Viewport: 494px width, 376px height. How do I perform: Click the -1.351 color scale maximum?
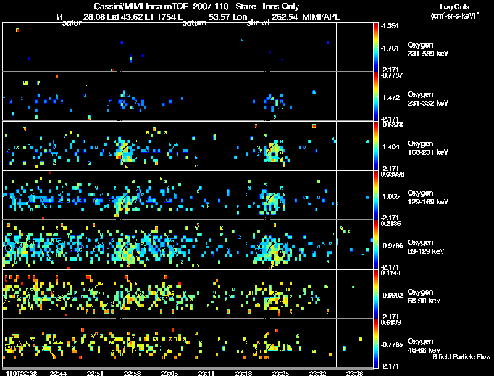pos(390,26)
